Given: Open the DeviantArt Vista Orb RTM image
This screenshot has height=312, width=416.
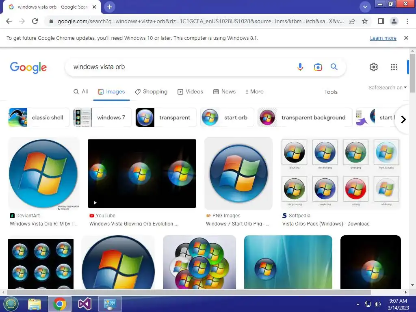Looking at the screenshot, I should [x=44, y=173].
